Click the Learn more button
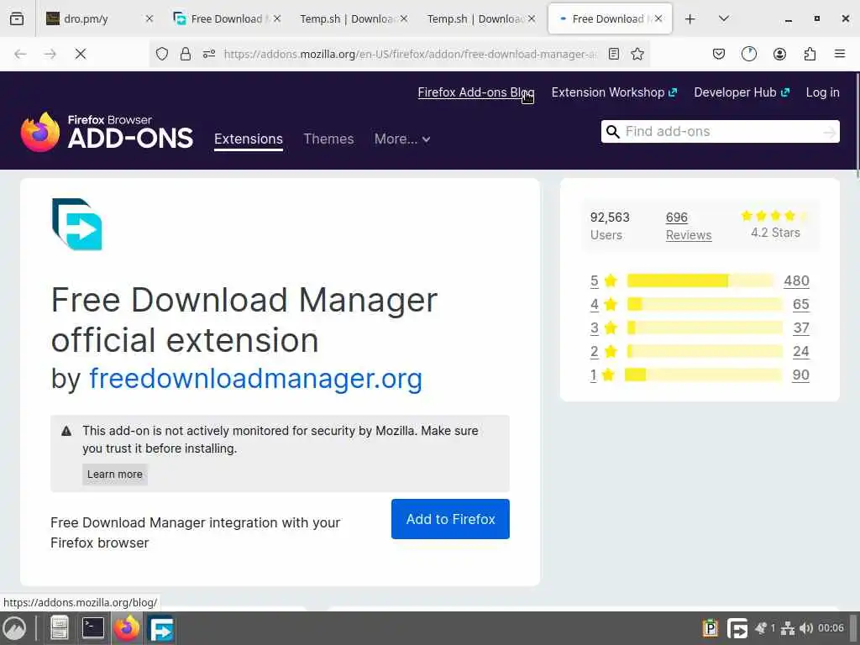 [114, 474]
